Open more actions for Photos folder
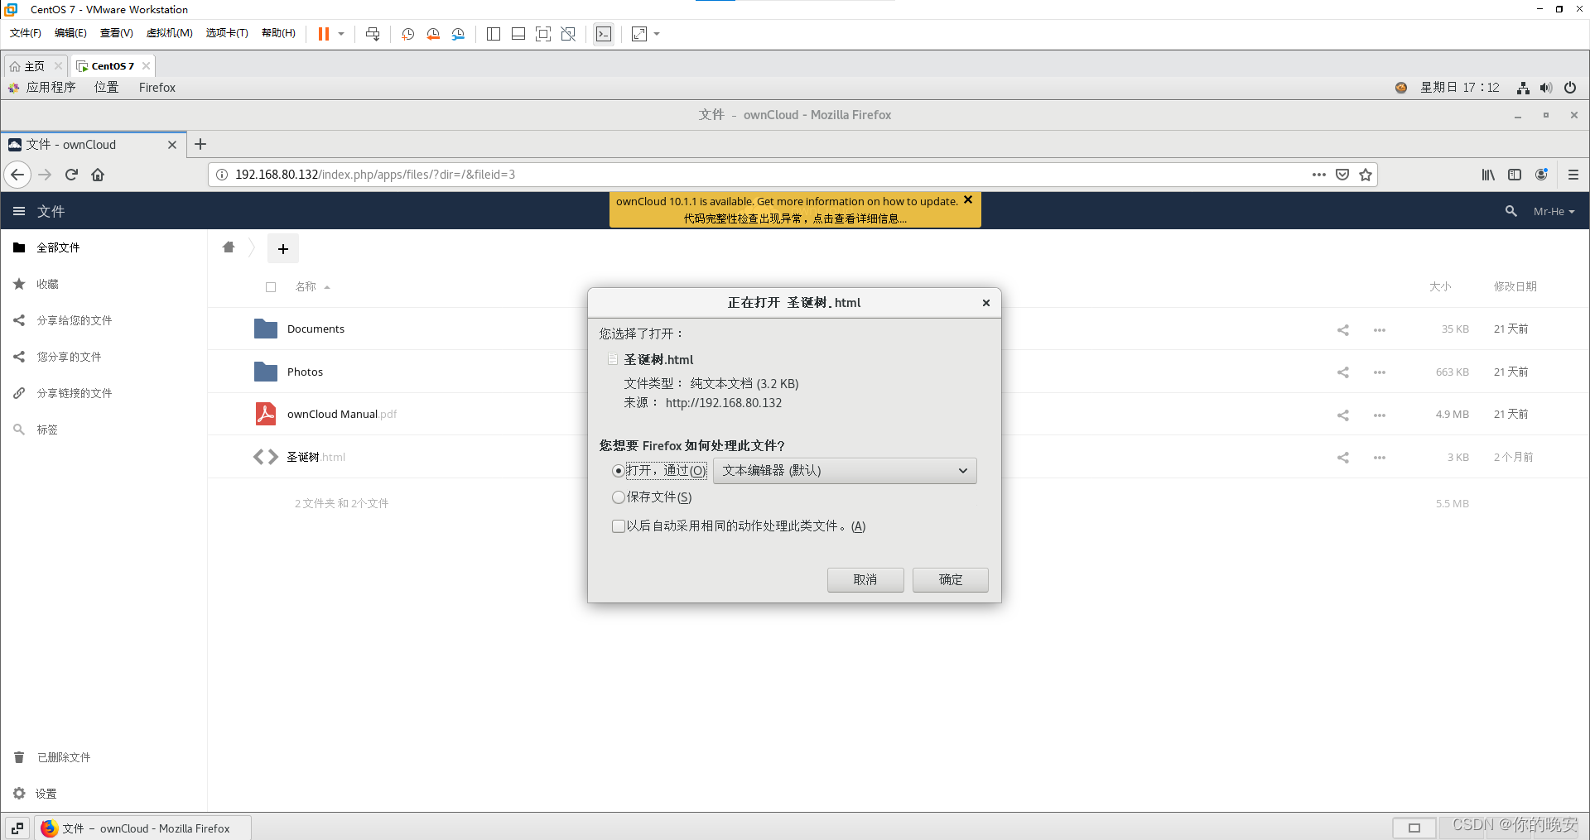1590x840 pixels. [x=1380, y=372]
